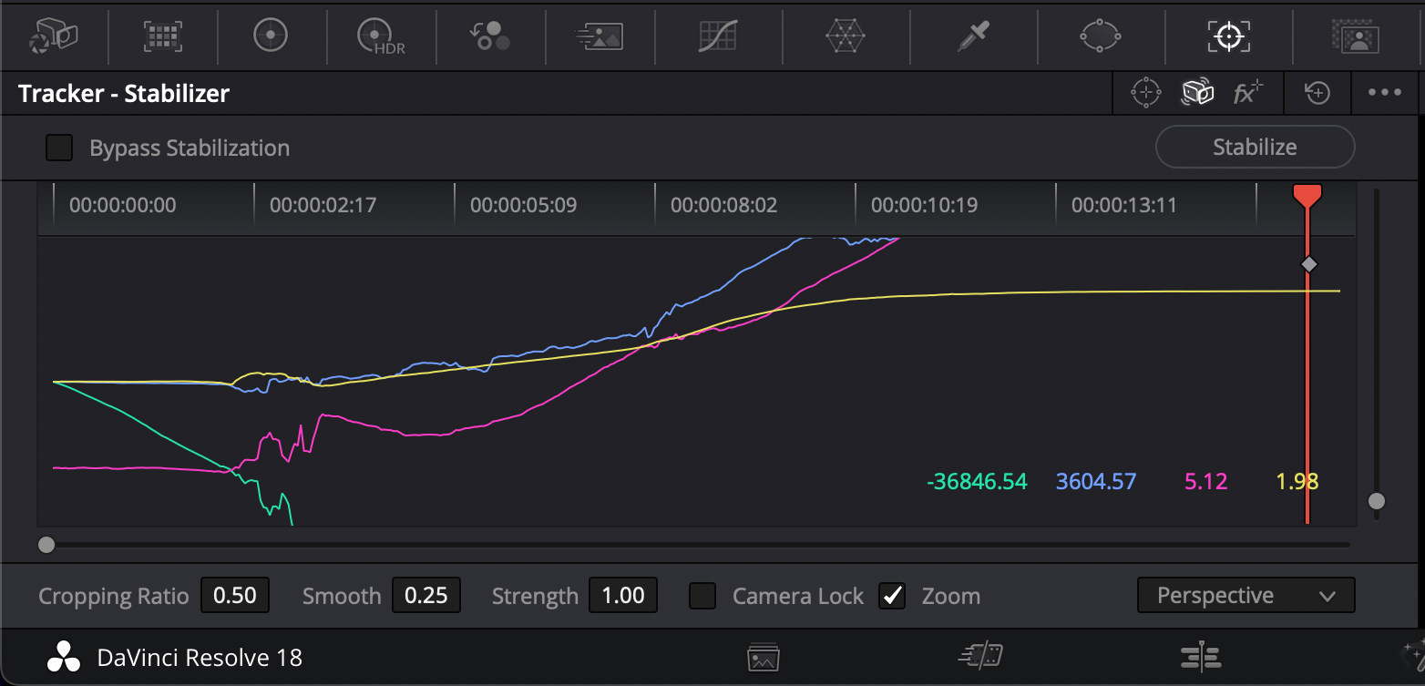Screen dimensions: 1425x686
Task: Open tracker options three-dot menu
Action: point(1384,93)
